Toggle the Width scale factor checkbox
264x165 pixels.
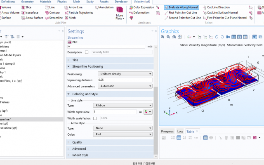point(95,118)
